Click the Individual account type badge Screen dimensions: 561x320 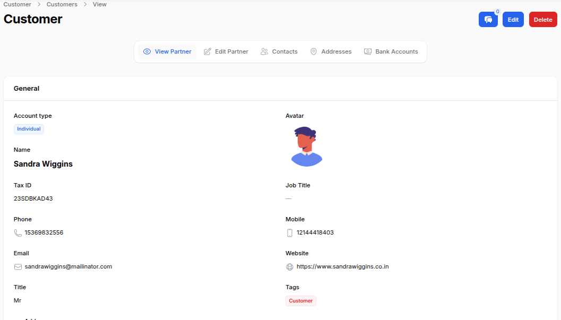[29, 128]
